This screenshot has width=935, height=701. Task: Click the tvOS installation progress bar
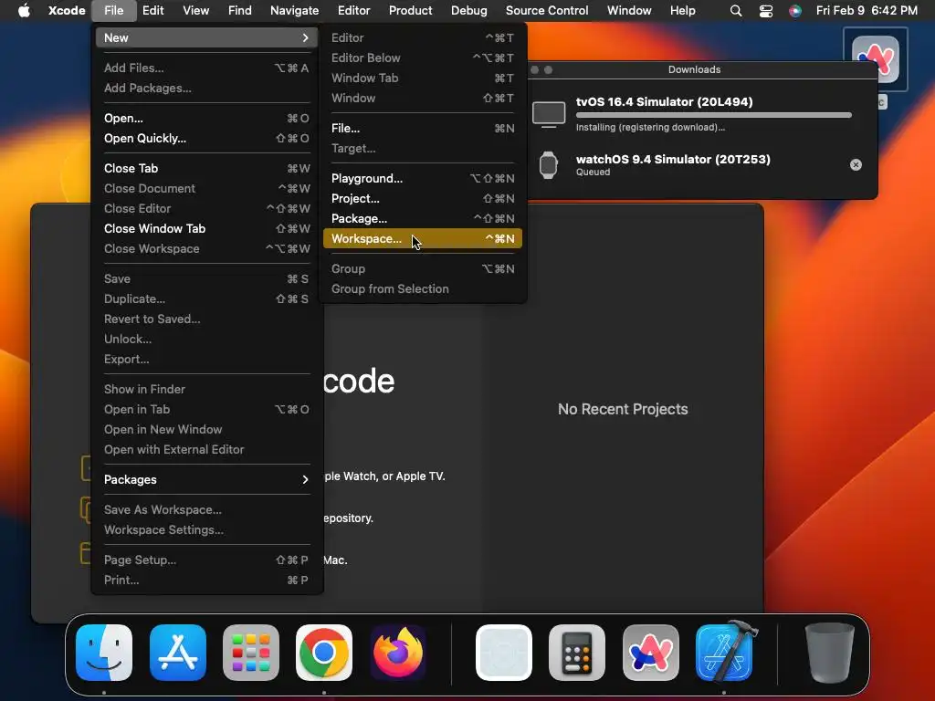[713, 115]
